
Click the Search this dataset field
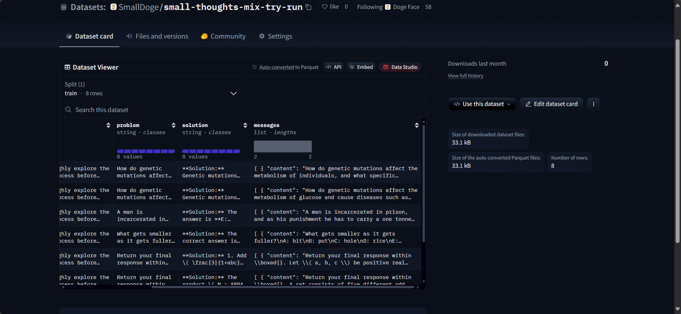pos(242,110)
